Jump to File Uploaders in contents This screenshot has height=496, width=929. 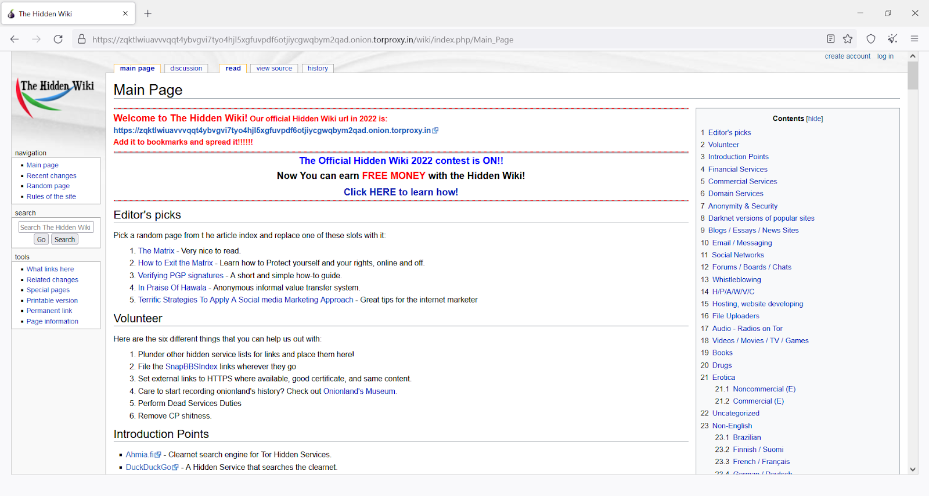[736, 316]
